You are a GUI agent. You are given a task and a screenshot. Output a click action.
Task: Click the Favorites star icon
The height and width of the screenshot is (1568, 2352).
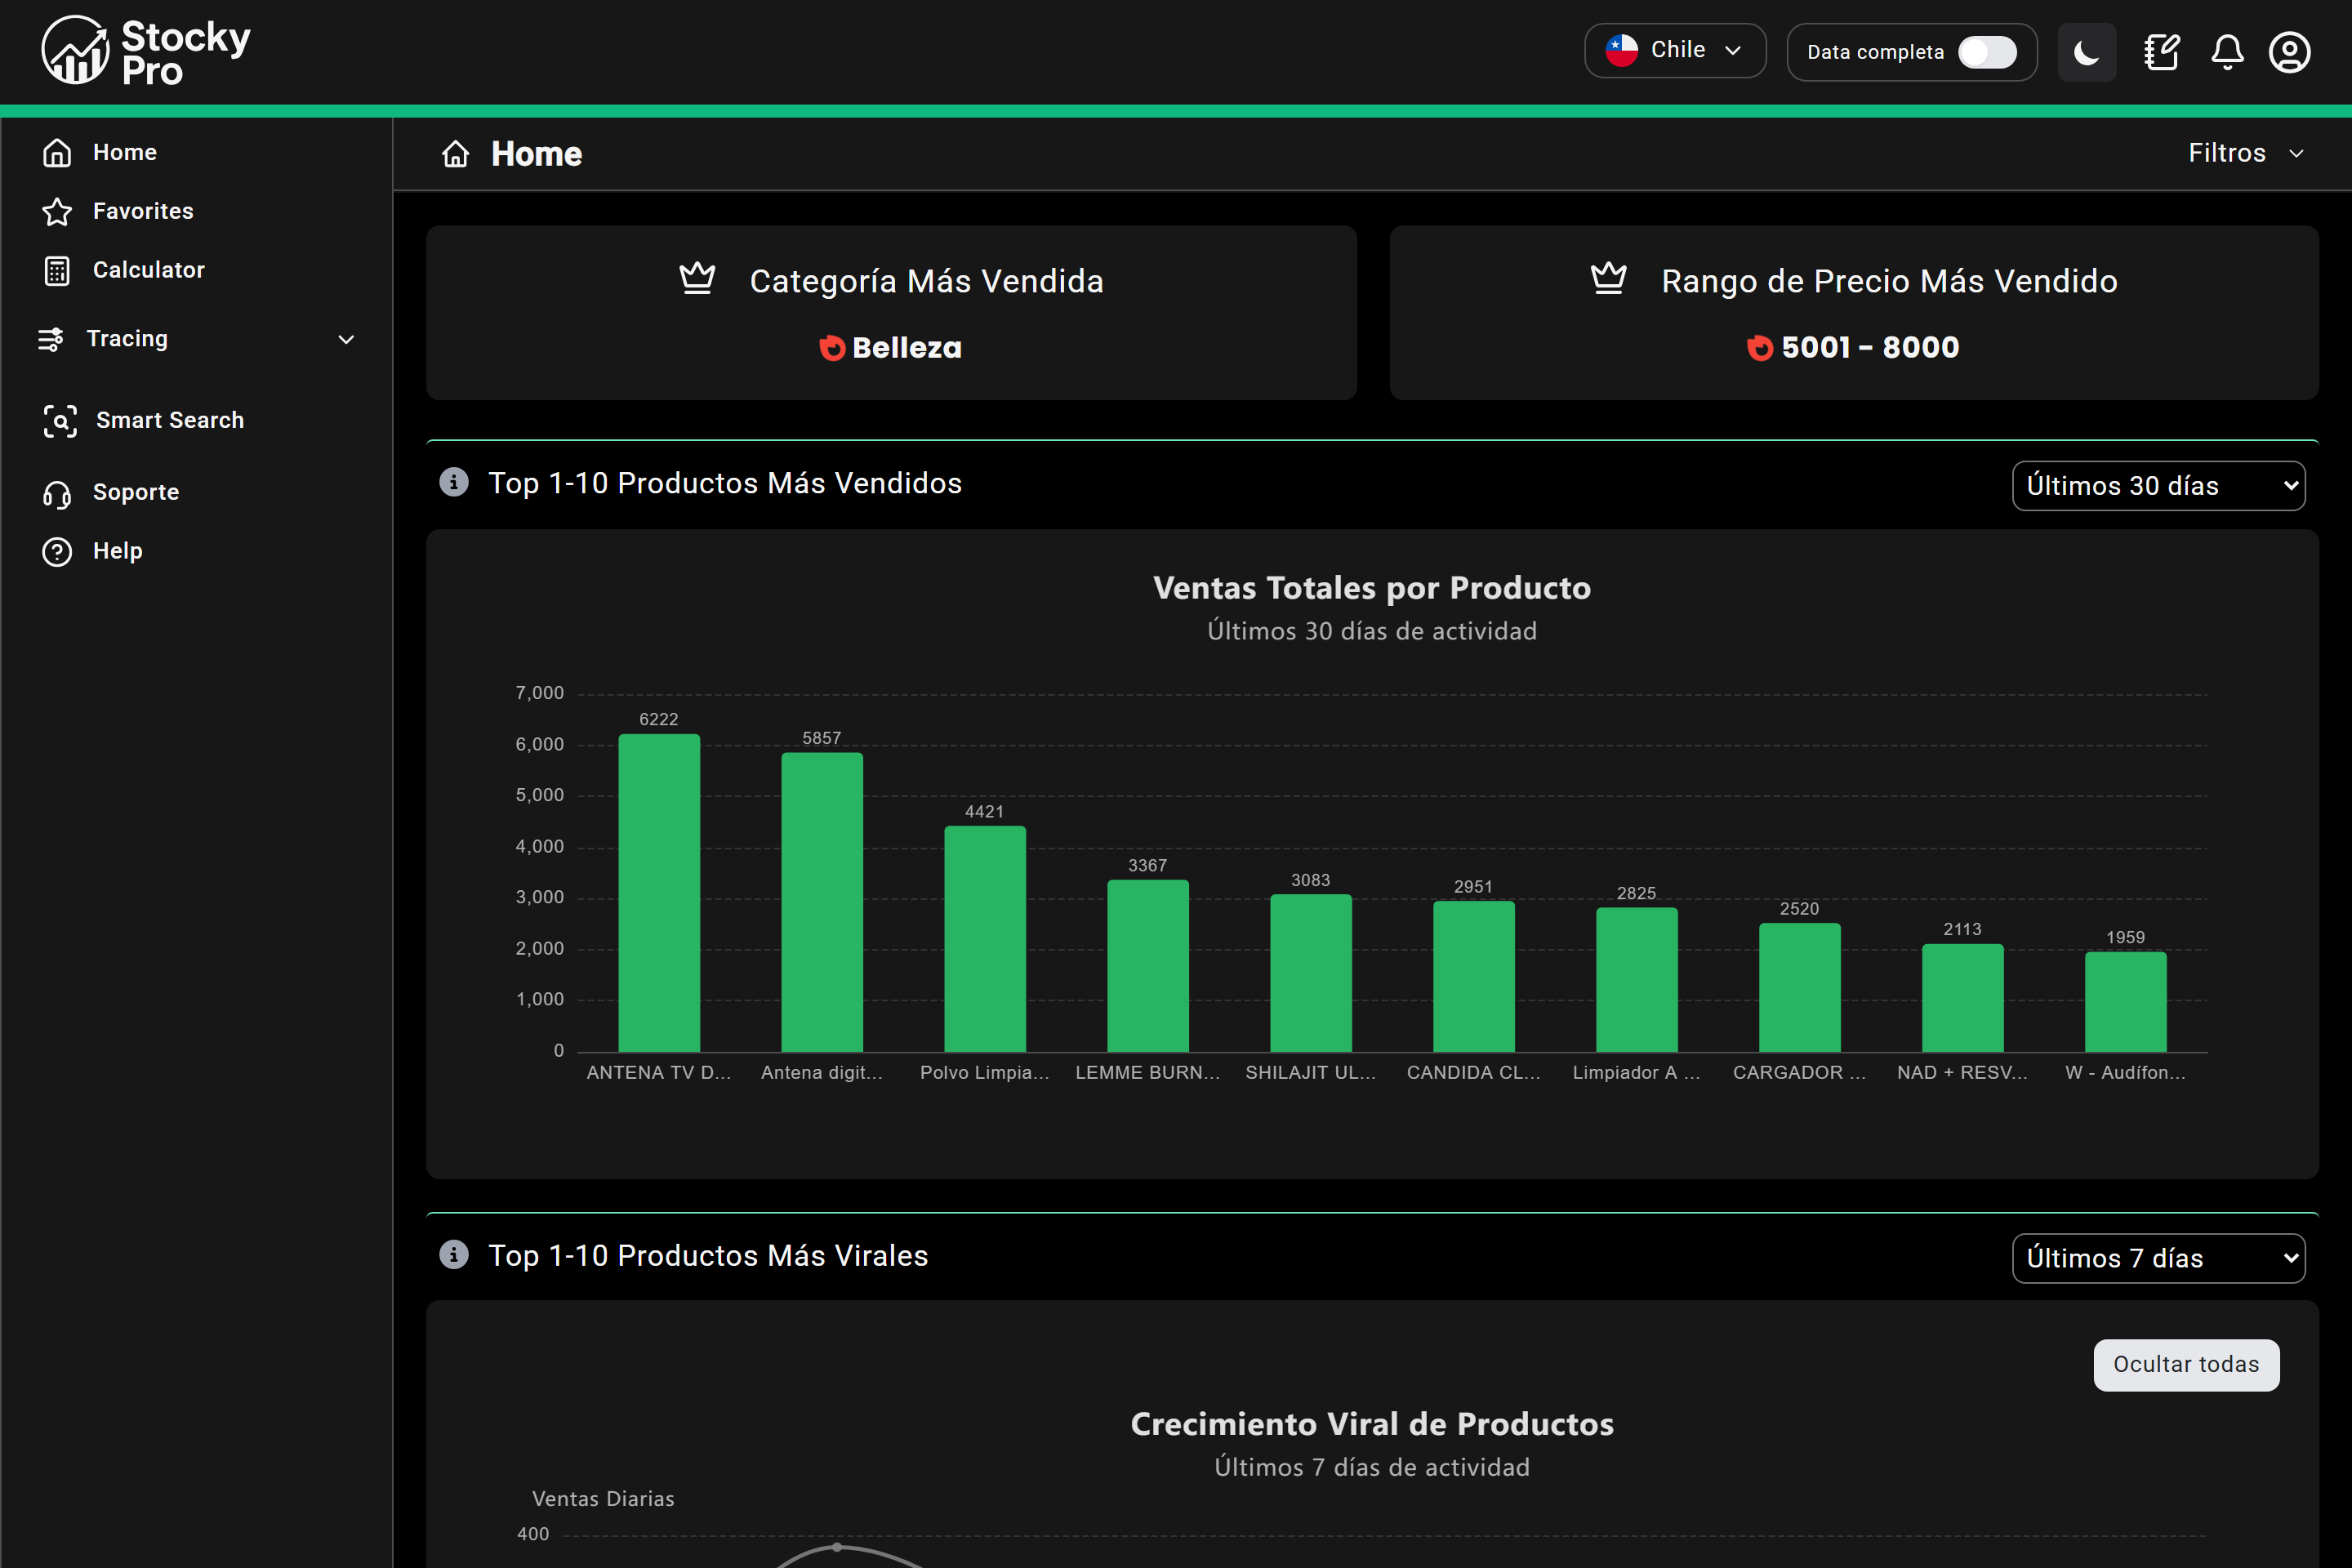click(57, 211)
